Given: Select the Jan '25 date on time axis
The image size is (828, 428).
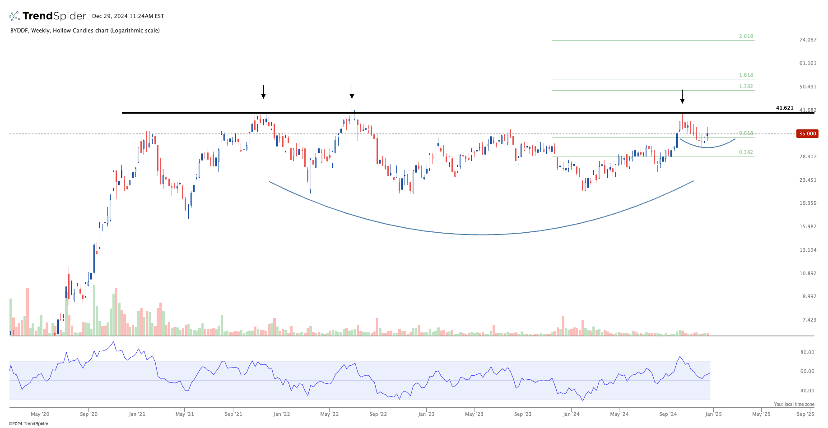Looking at the screenshot, I should (713, 414).
